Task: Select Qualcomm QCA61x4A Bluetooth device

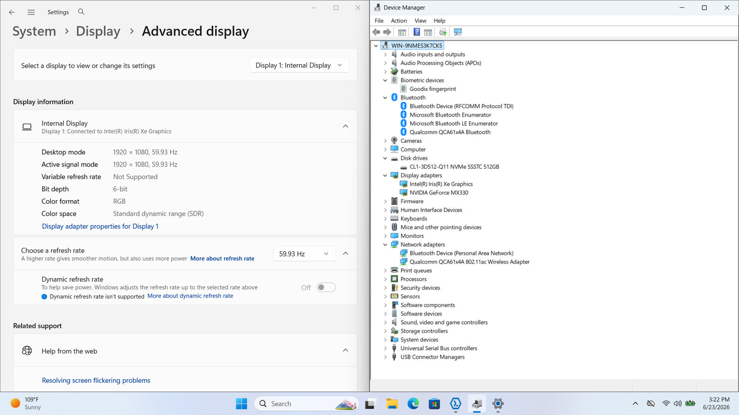Action: point(450,132)
